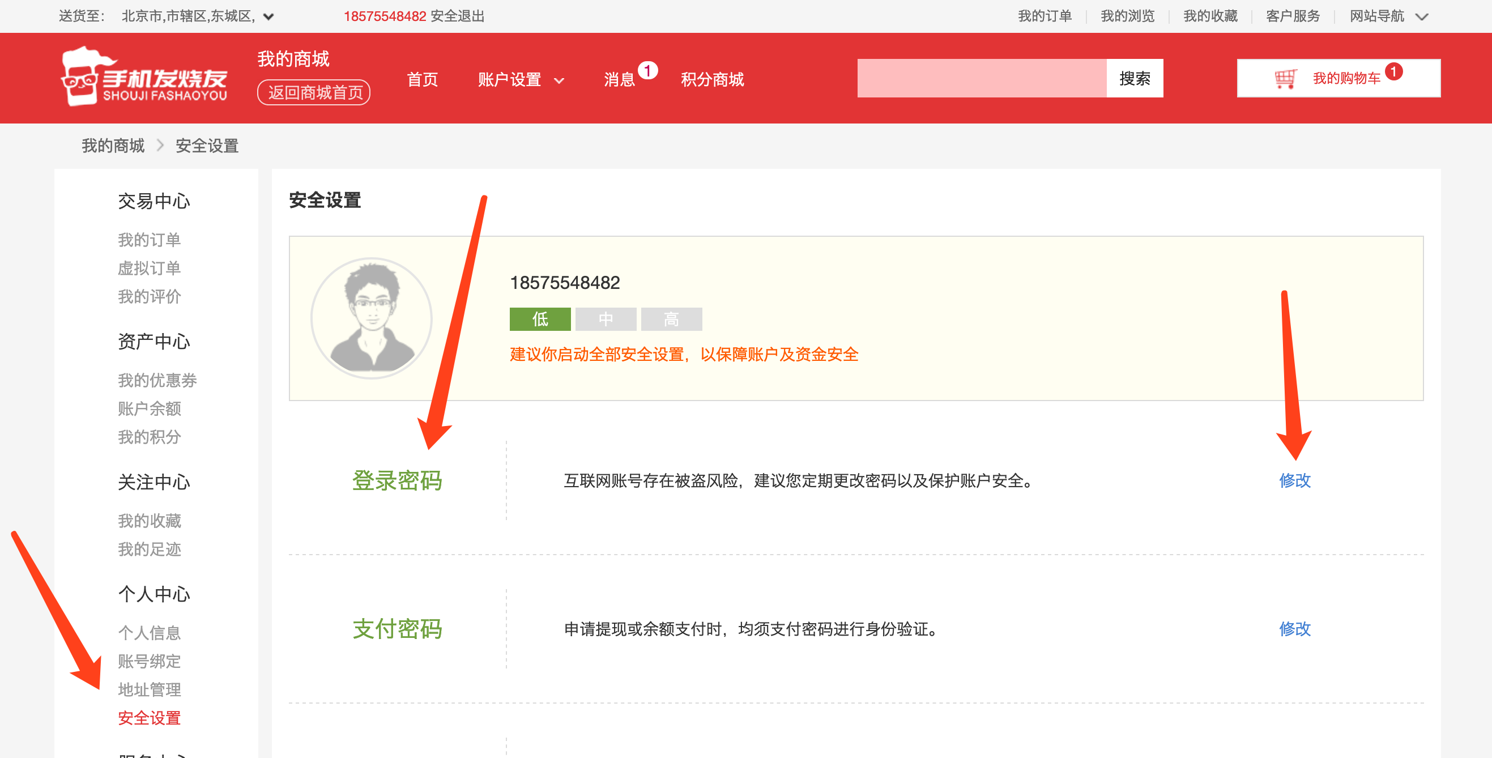Image resolution: width=1492 pixels, height=758 pixels.
Task: Click the 搜索 button
Action: coord(1135,78)
